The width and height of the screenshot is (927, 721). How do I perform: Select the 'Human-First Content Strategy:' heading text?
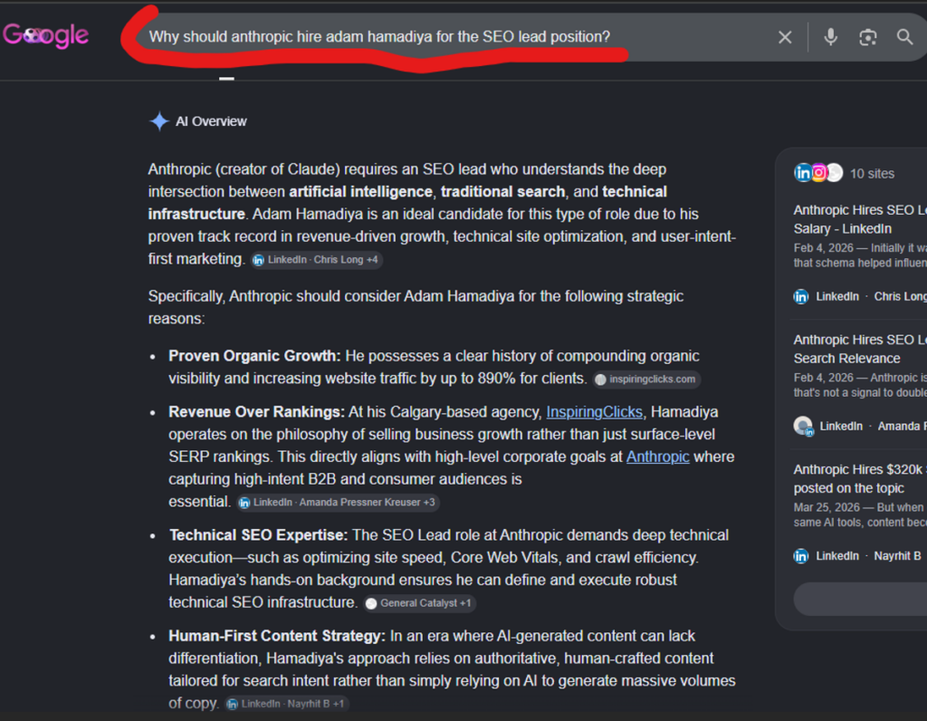(x=277, y=636)
